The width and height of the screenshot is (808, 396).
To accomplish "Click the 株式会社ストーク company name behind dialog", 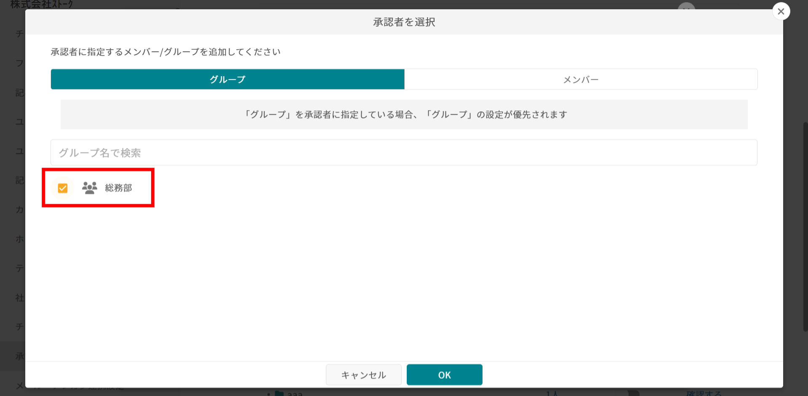I will click(x=41, y=4).
